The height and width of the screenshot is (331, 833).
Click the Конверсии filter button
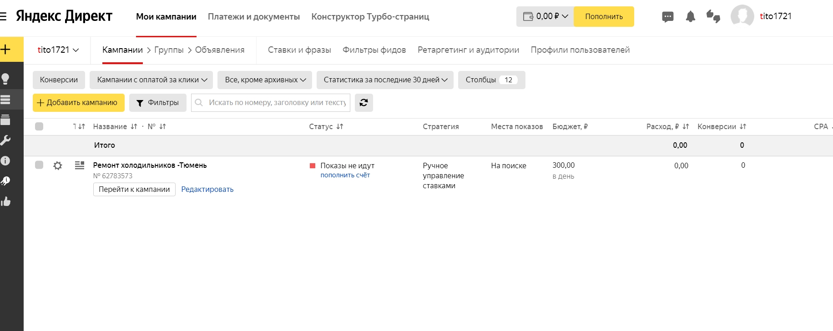tap(59, 80)
